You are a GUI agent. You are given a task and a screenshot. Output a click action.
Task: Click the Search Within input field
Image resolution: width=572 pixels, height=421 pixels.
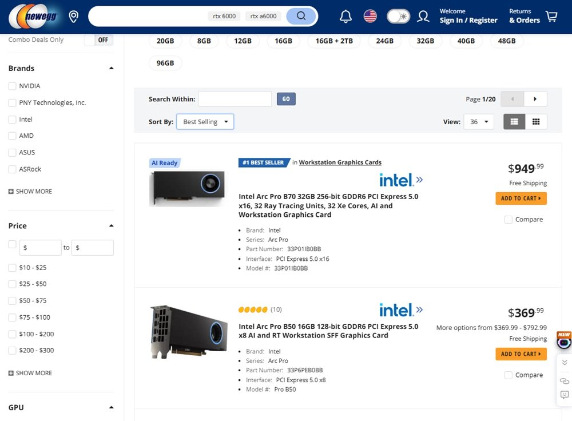pyautogui.click(x=235, y=99)
